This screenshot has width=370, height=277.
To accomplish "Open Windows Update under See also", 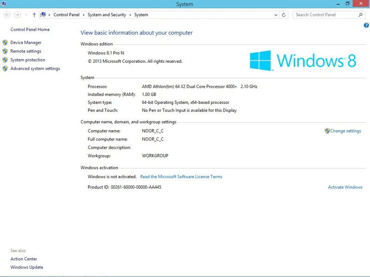I will click(x=27, y=267).
